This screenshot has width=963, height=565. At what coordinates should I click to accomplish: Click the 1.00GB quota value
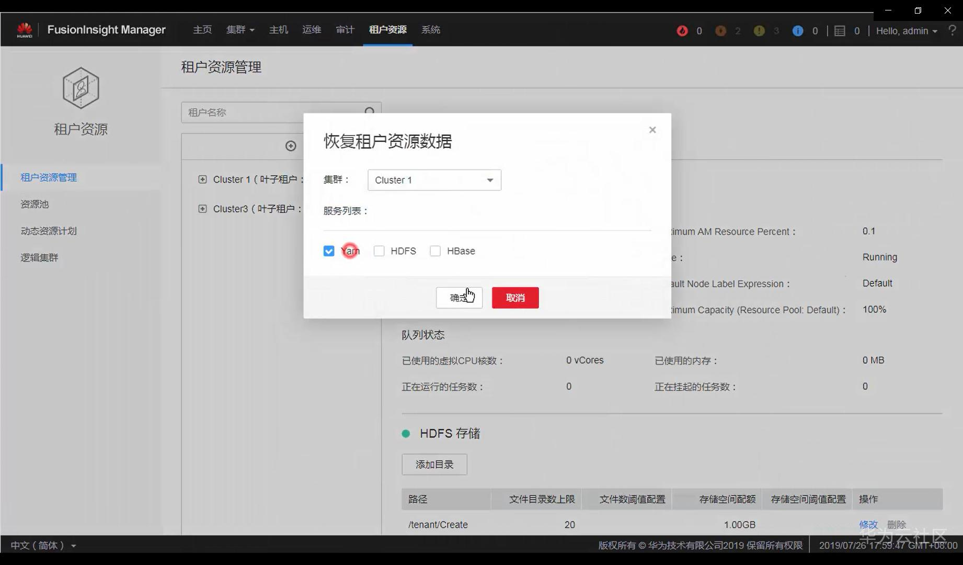point(740,525)
